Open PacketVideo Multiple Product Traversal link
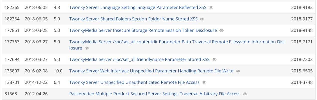 (x=155, y=94)
